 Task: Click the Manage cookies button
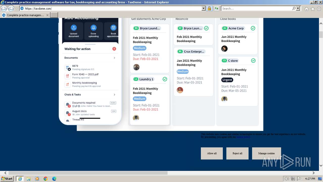(x=266, y=153)
